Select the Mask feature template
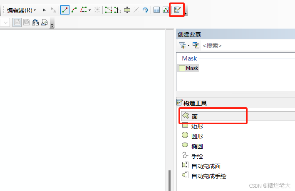This screenshot has height=191, width=295. [x=188, y=68]
